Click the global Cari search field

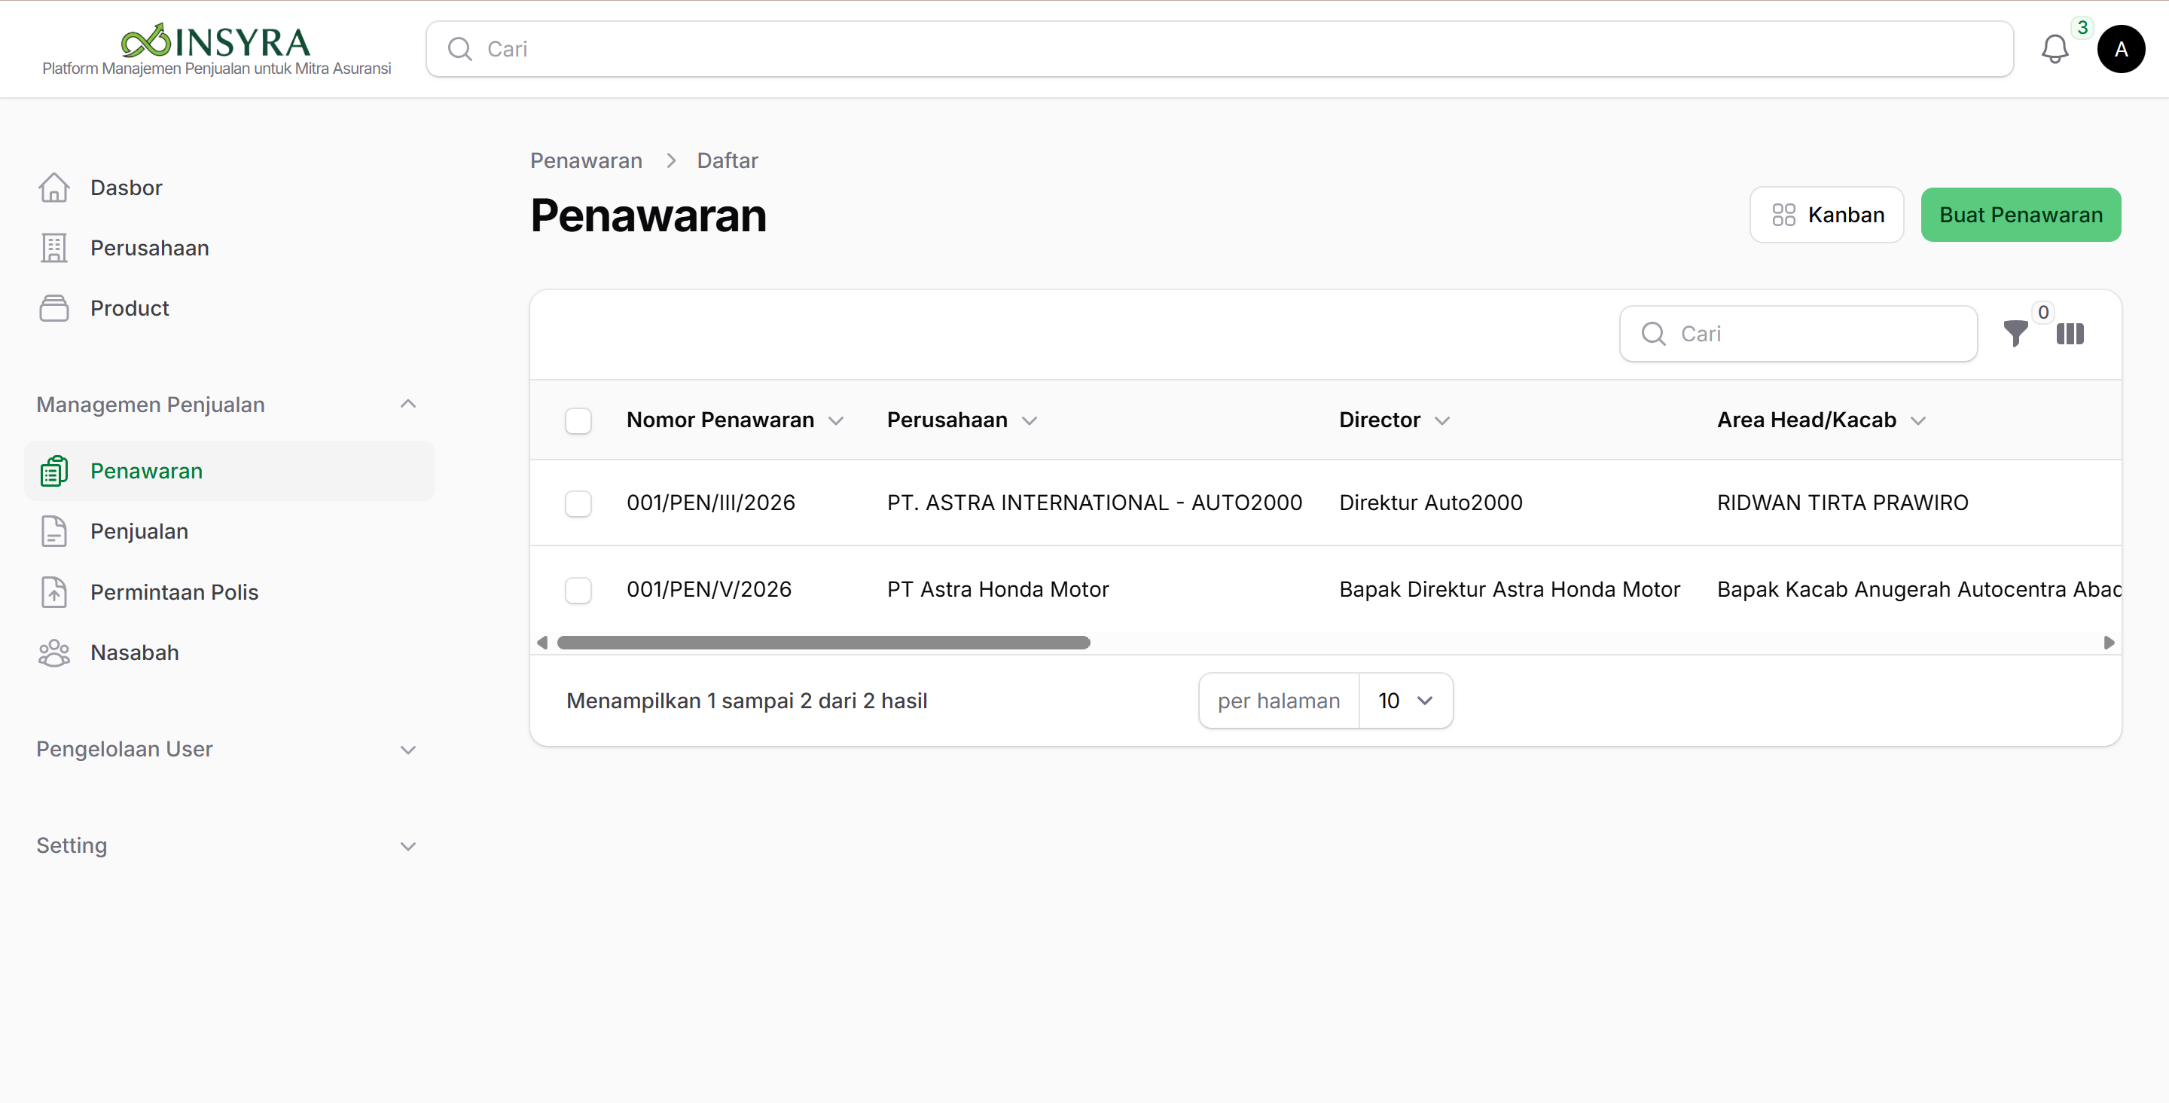point(1219,49)
